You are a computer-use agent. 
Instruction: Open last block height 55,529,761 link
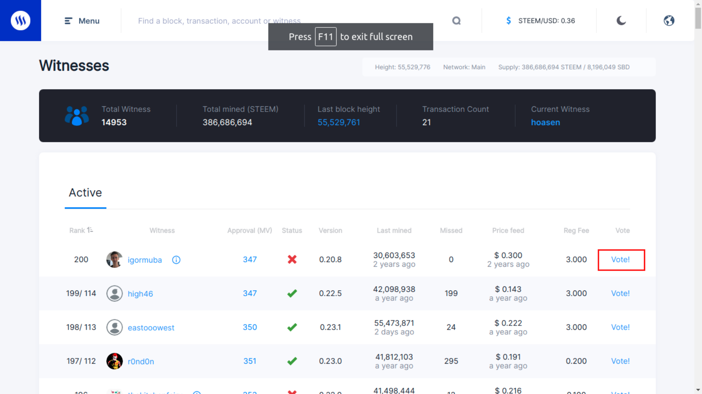pos(339,122)
